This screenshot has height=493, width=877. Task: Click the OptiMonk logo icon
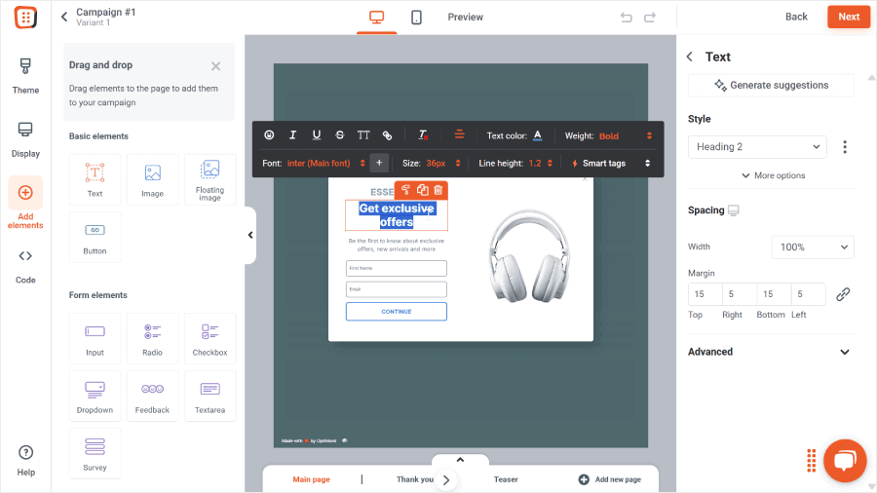tap(25, 18)
